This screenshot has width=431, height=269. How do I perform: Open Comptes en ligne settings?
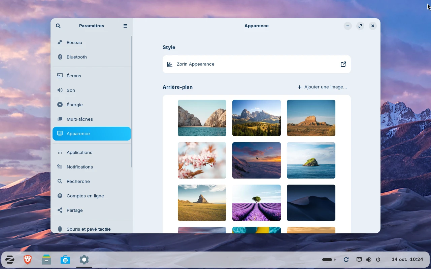click(92, 196)
